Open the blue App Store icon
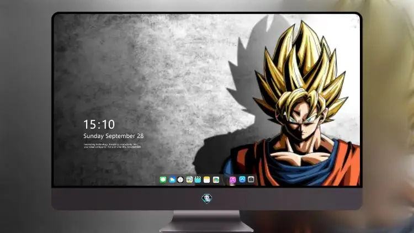Screen dimensions: 414x233 [242, 179]
